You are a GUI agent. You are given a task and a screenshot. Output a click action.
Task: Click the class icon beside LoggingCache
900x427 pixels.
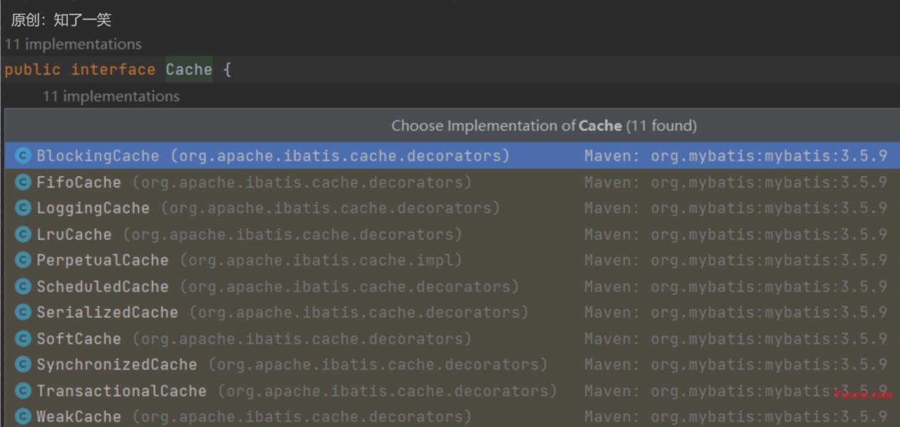pos(23,208)
